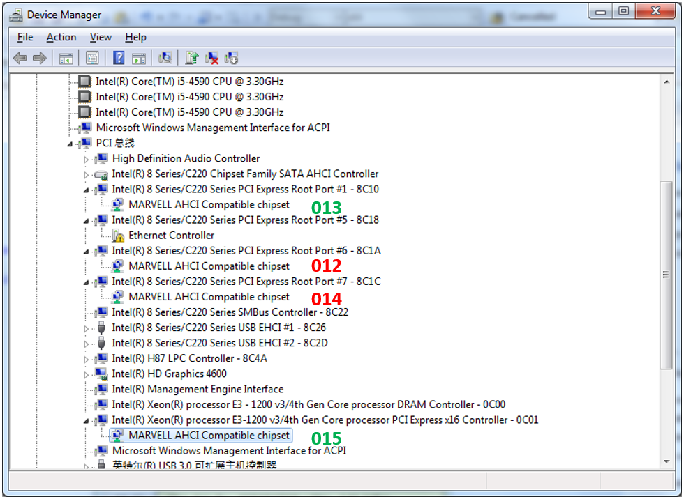
Task: Open the Action menu
Action: pyautogui.click(x=61, y=38)
